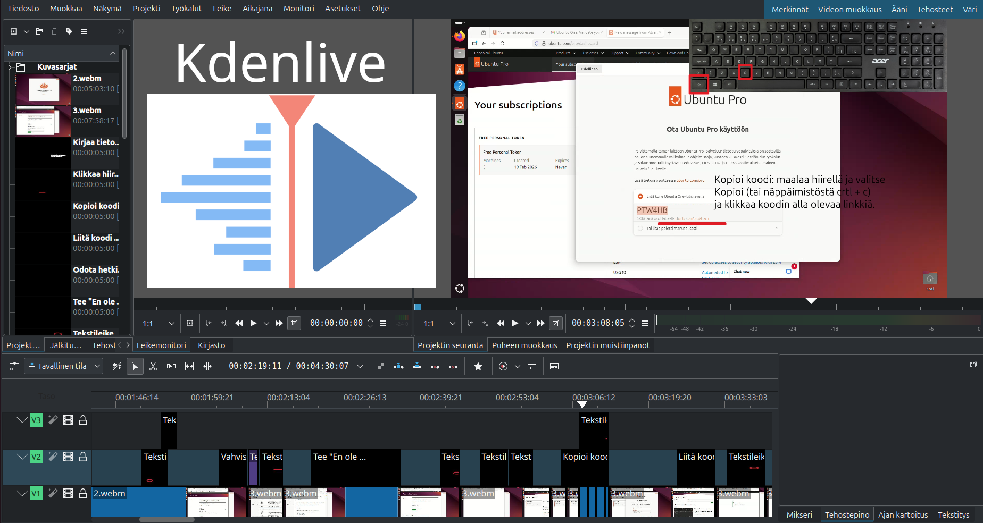The height and width of the screenshot is (523, 983).
Task: Open clip monitor hamburger menu
Action: pos(383,323)
